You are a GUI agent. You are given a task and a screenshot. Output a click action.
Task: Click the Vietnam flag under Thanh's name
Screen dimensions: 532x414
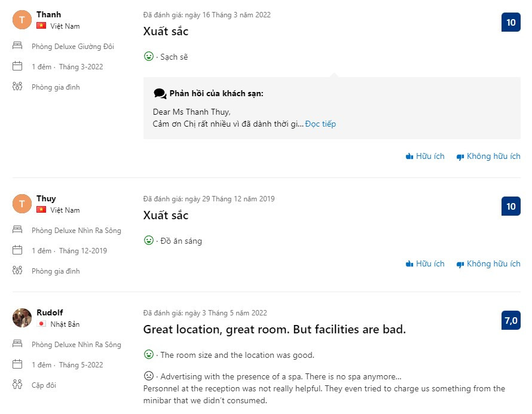(x=41, y=26)
